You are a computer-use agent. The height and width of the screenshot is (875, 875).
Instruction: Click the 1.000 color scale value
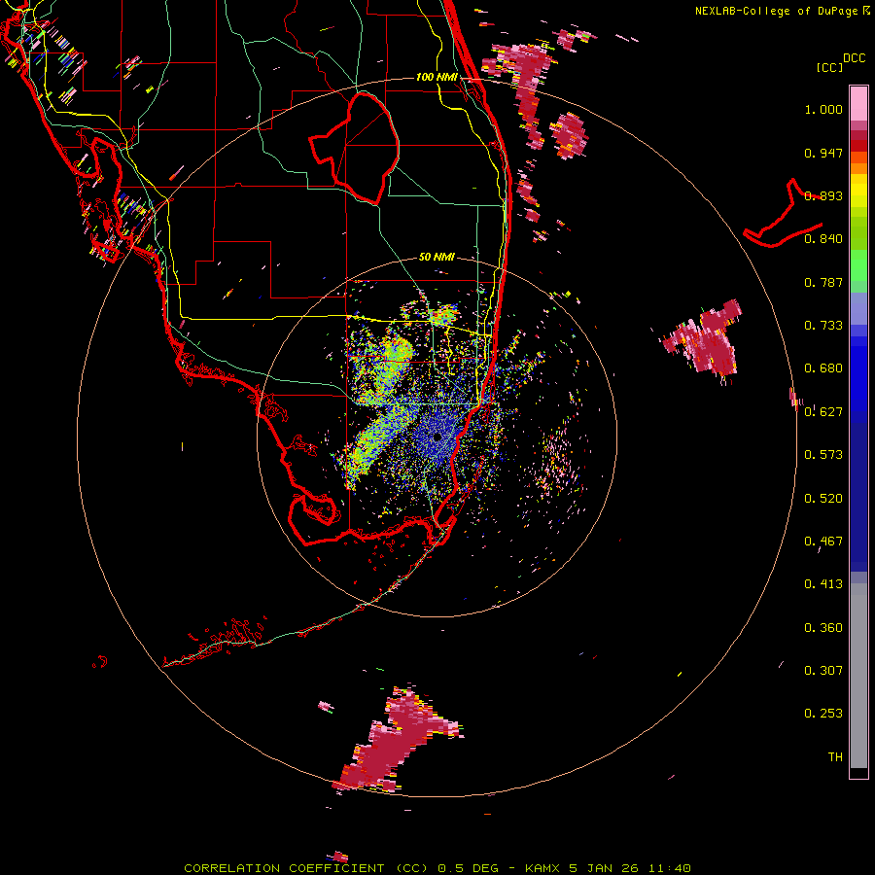click(x=823, y=109)
